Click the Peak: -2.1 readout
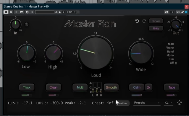 [75, 103]
